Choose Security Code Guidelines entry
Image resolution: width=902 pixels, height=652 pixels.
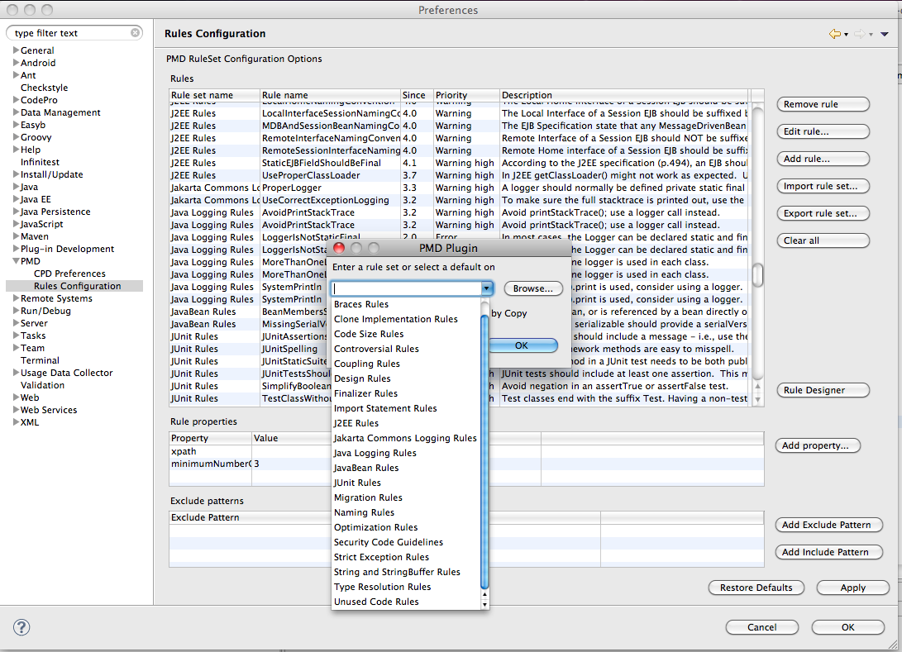pyautogui.click(x=406, y=542)
